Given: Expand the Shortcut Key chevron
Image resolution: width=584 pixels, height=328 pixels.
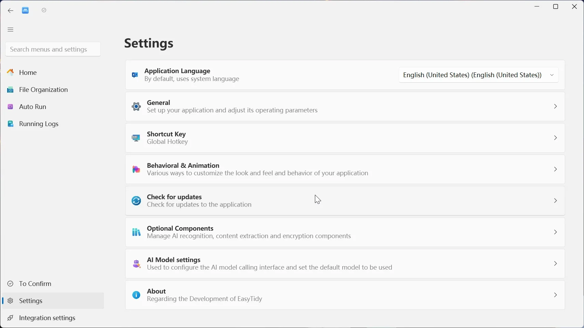Looking at the screenshot, I should (555, 138).
